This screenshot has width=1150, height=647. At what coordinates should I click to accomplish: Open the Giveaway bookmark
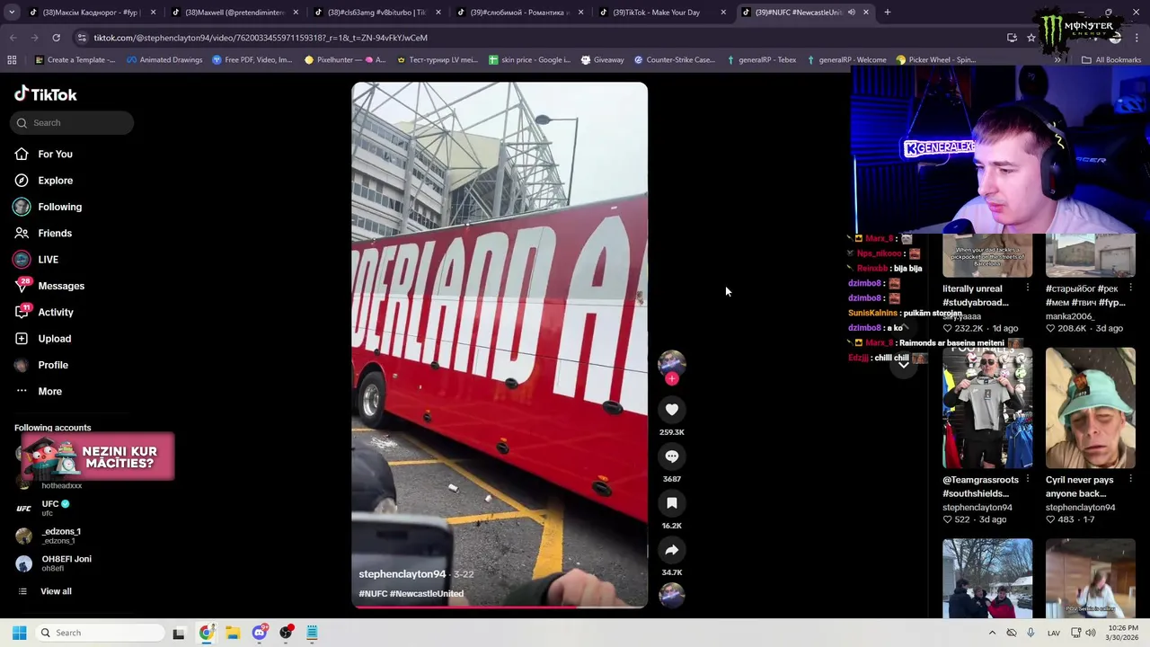(602, 59)
